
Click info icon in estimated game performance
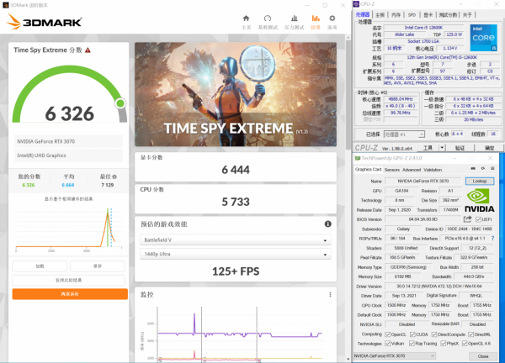(328, 224)
